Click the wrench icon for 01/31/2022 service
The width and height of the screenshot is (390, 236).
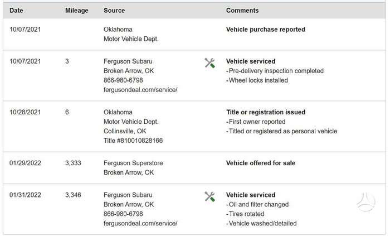(209, 196)
